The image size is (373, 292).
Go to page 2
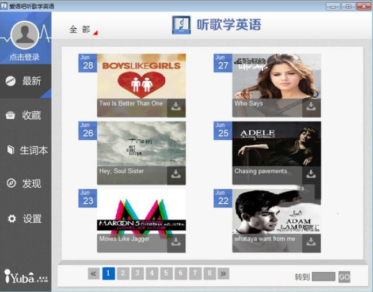(x=123, y=274)
